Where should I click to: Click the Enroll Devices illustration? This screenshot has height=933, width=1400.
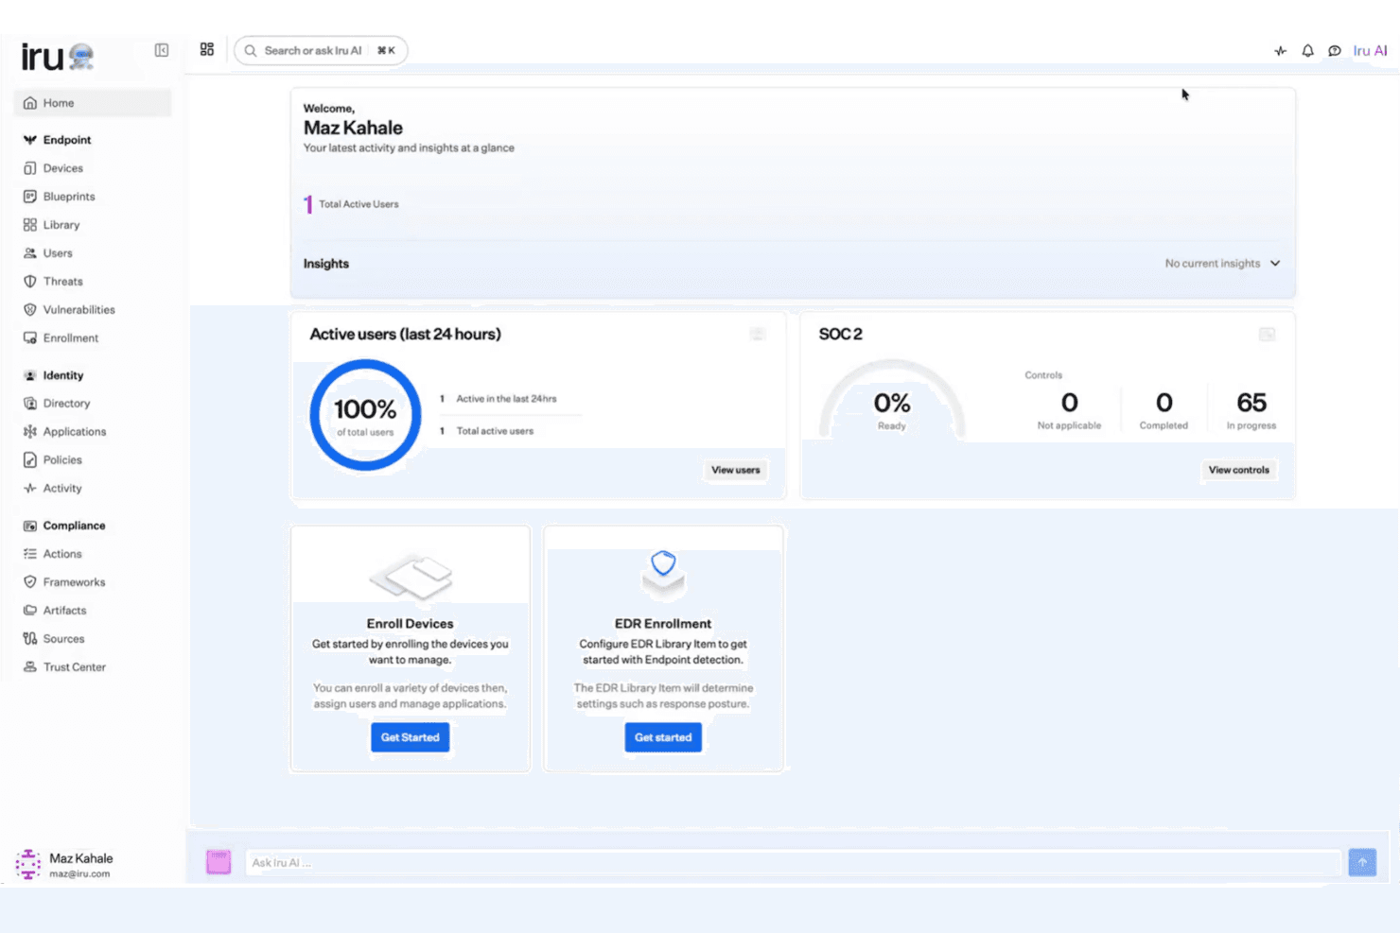point(411,576)
